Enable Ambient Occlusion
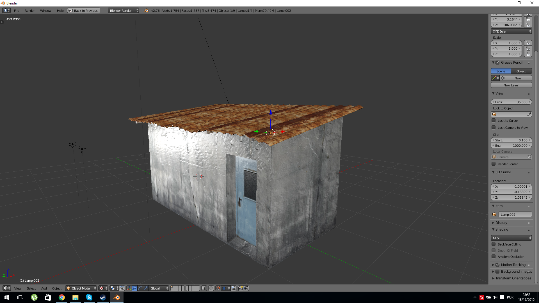 coord(494,257)
